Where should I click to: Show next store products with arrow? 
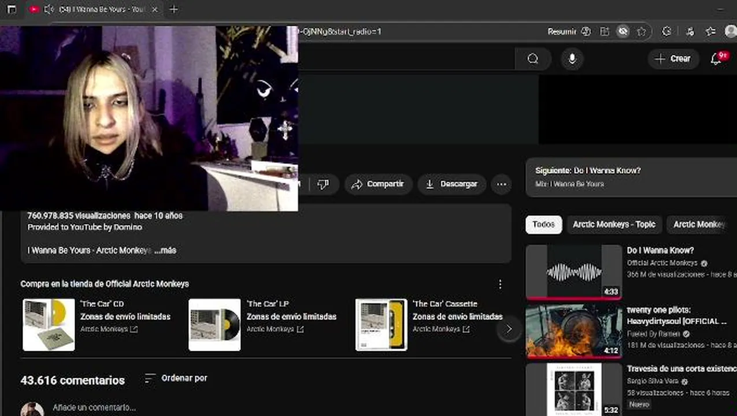(509, 329)
